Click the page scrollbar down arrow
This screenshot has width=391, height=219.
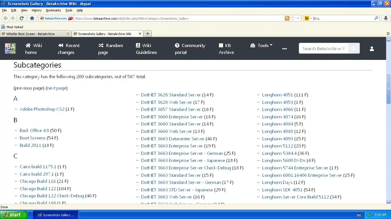[388, 201]
